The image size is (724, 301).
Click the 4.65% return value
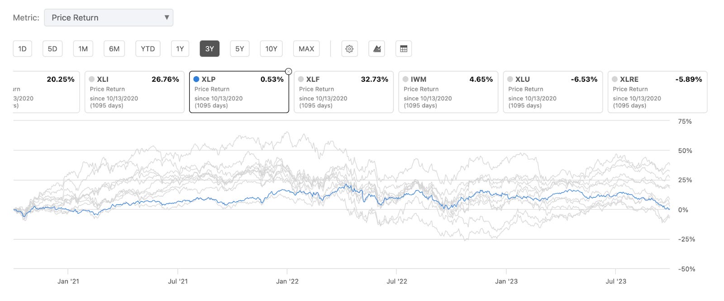481,79
